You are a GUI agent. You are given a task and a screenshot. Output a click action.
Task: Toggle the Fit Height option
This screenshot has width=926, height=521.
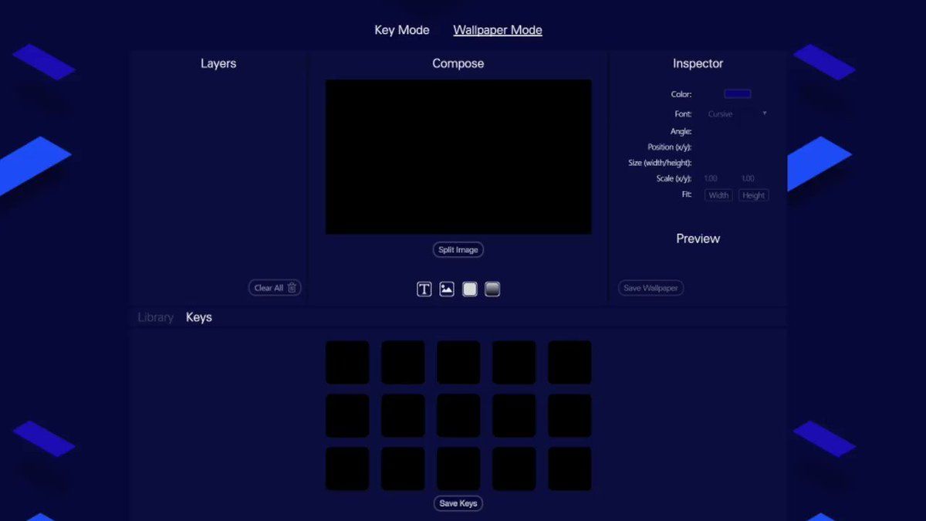pos(754,195)
